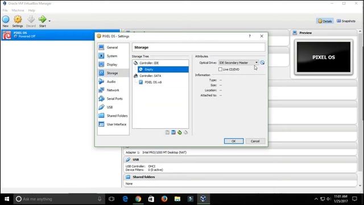Start the VM with the green arrow
Viewport: 364px width, 205px height.
pyautogui.click(x=43, y=22)
